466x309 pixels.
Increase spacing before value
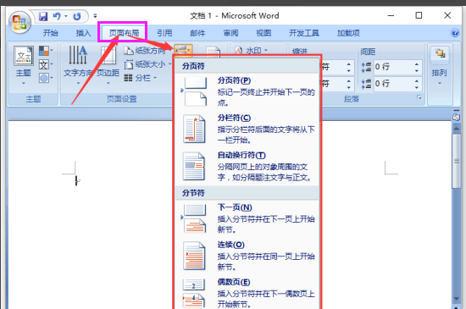(x=417, y=64)
